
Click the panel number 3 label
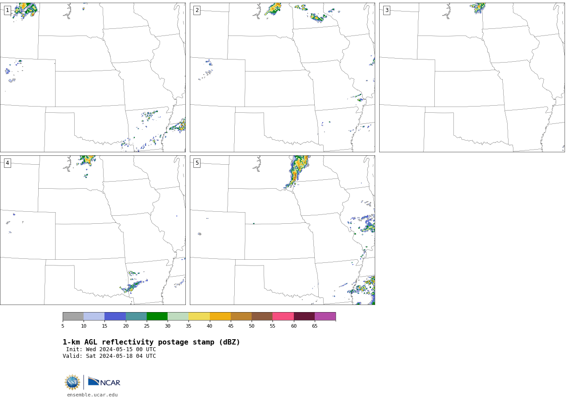pyautogui.click(x=386, y=10)
